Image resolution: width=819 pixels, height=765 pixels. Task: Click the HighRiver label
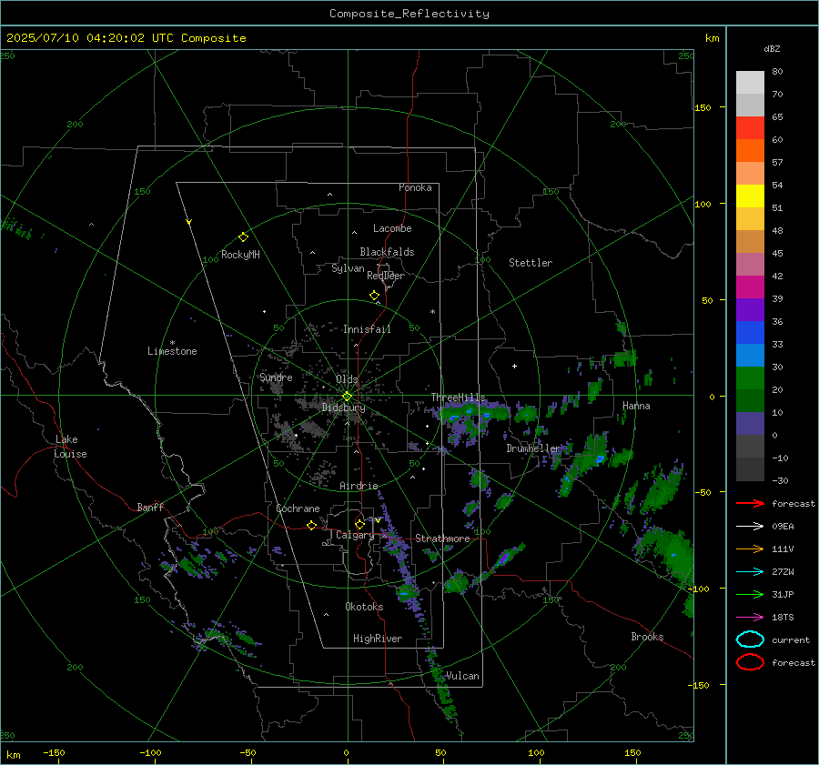click(378, 639)
